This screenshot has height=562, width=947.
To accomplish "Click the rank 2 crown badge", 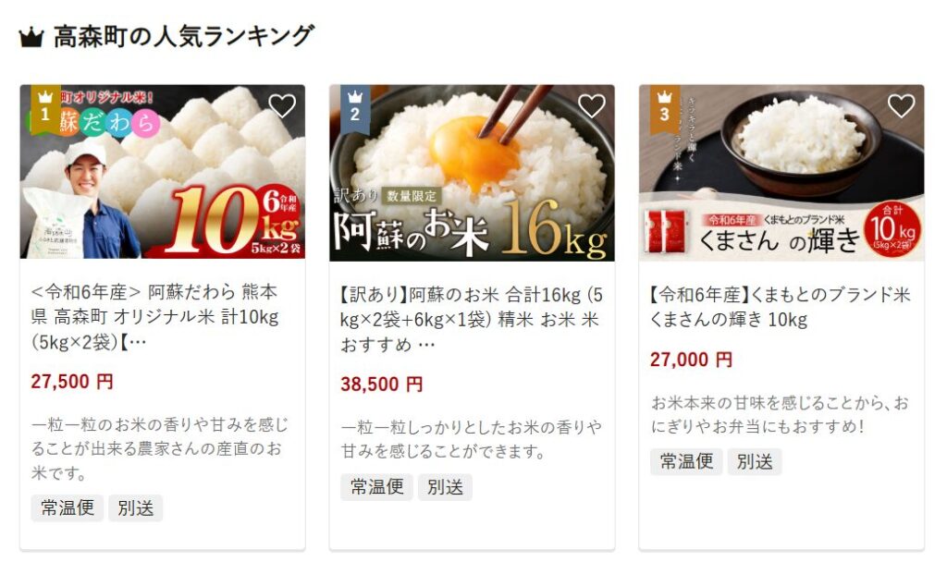I will (x=355, y=107).
